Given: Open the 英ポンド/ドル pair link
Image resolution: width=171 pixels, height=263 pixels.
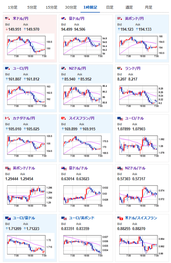Looking at the screenshot, I should [x=24, y=168].
